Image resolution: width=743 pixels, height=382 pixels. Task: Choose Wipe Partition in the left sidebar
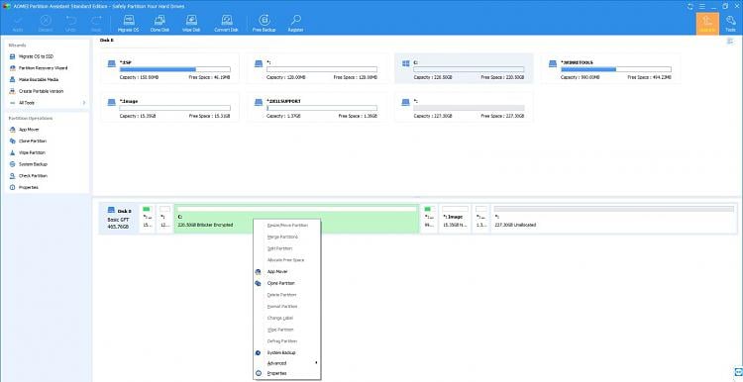[32, 152]
